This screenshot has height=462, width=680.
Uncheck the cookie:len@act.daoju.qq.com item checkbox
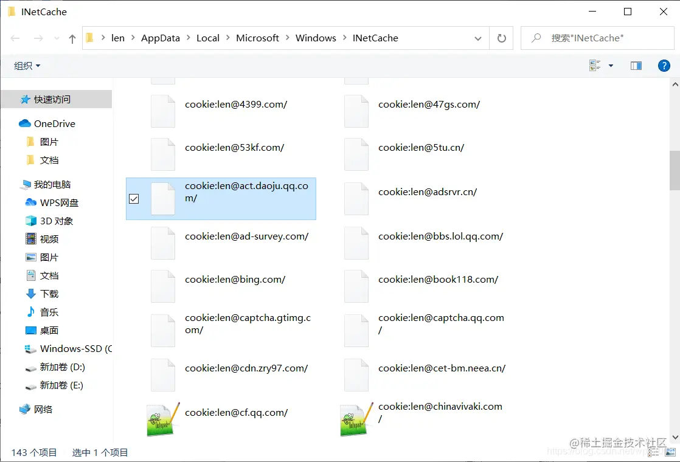(x=134, y=199)
